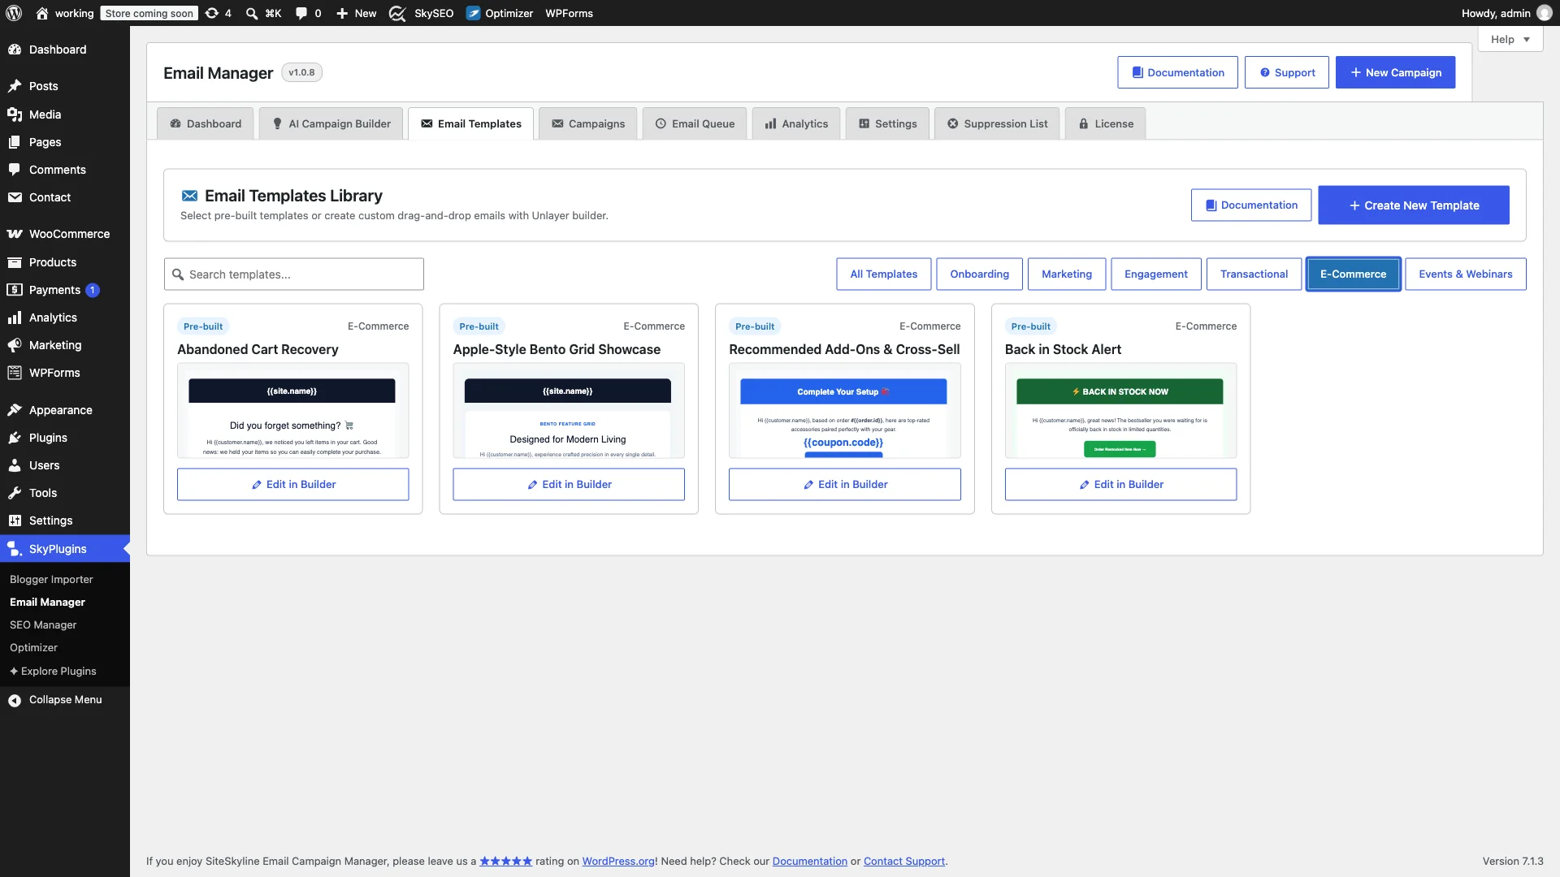Edit Abandoned Cart Recovery in Builder
The height and width of the screenshot is (877, 1560).
coord(292,485)
